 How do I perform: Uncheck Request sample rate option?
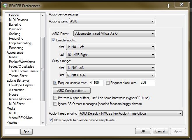click(56, 83)
